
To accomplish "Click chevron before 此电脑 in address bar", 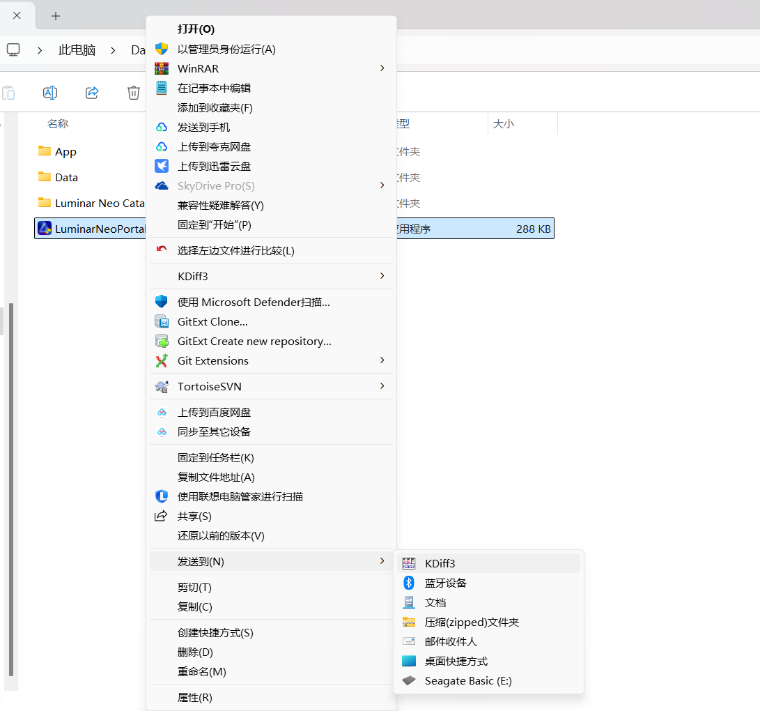I will (40, 50).
